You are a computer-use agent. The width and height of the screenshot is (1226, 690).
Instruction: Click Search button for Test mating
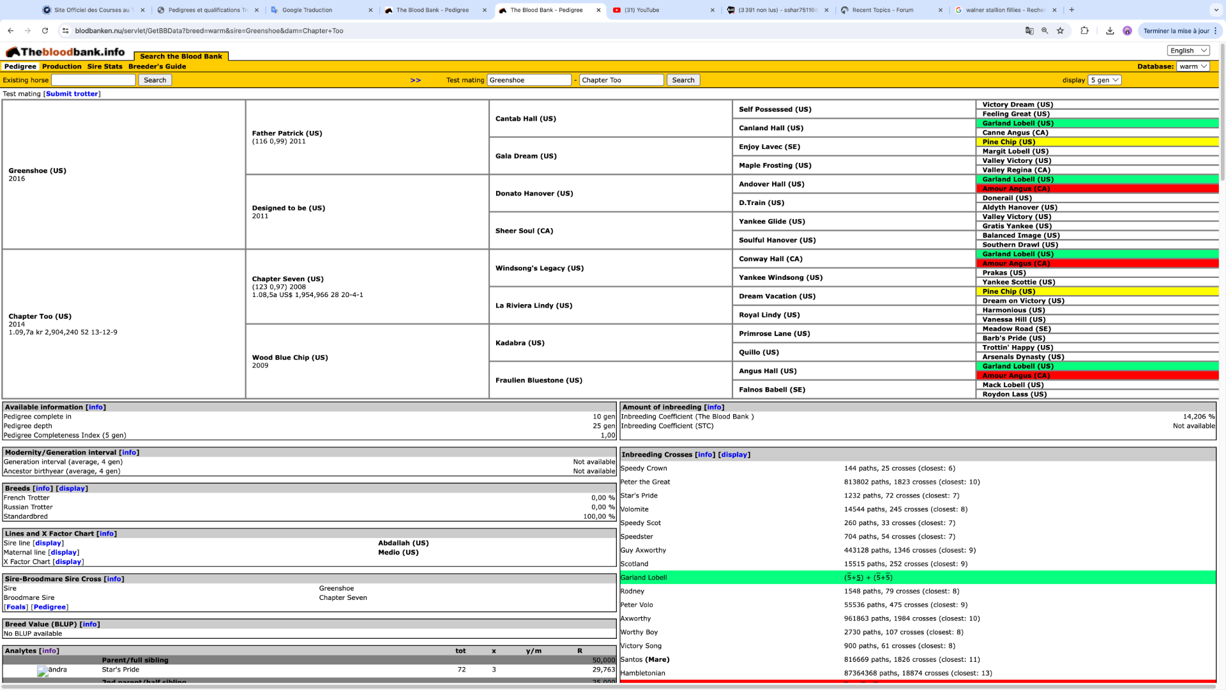pos(683,80)
